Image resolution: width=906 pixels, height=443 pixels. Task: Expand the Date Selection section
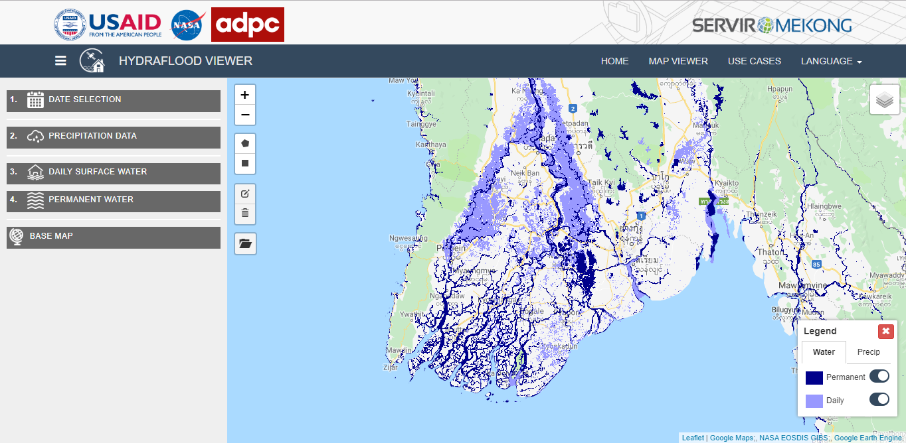tap(114, 101)
